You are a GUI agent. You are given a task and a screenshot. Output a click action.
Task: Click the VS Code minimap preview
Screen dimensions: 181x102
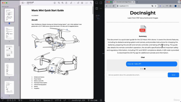click(98, 18)
